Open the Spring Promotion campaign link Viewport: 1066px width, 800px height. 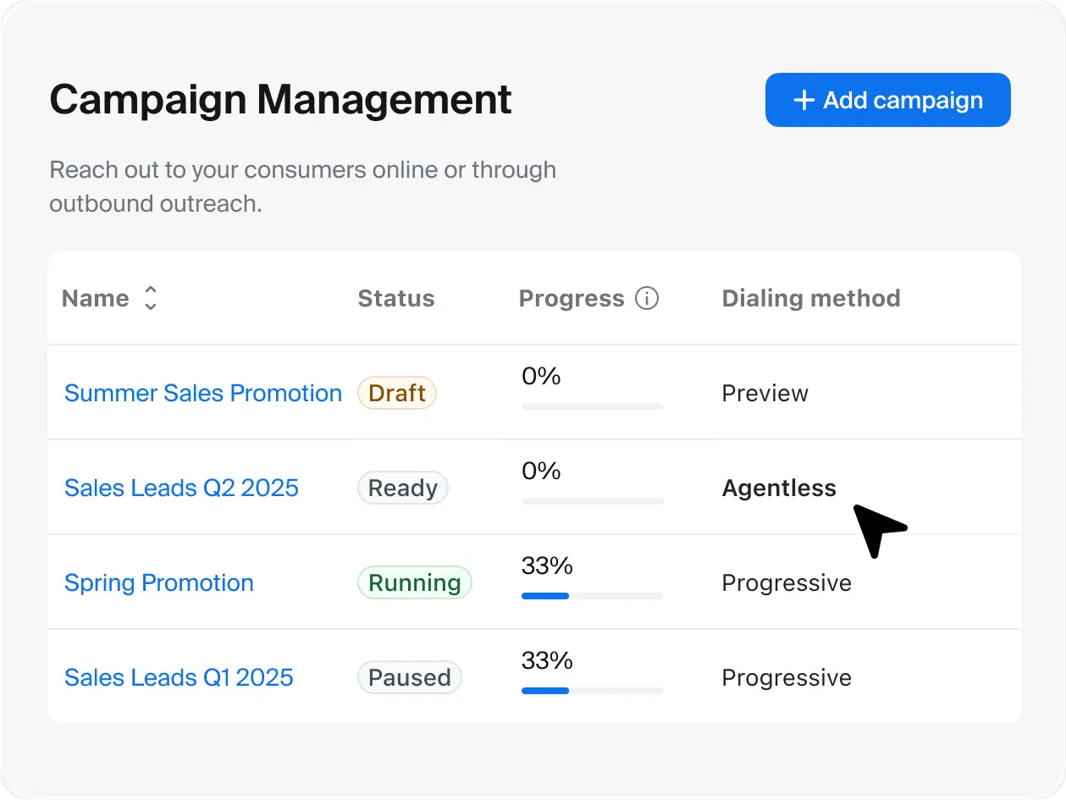[x=159, y=582]
